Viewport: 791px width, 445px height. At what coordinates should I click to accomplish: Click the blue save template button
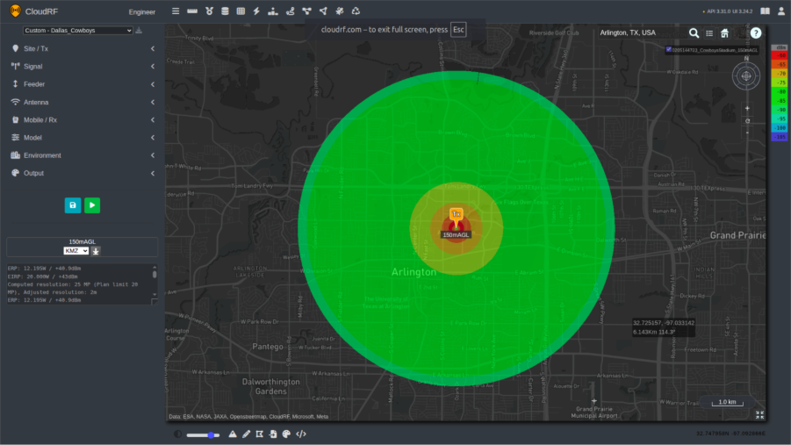pos(73,205)
